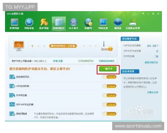Viewport: 167px width, 133px height.
Task: Click the router address 192.168.1.1
Action: coord(40,61)
